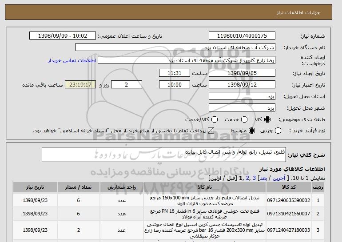This screenshot has width=342, height=242.
Task: Click creation time field 11:31
Action: point(175,73)
